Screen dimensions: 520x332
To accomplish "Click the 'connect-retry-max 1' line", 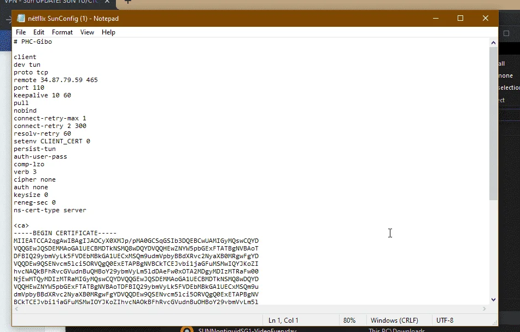I will coord(50,118).
